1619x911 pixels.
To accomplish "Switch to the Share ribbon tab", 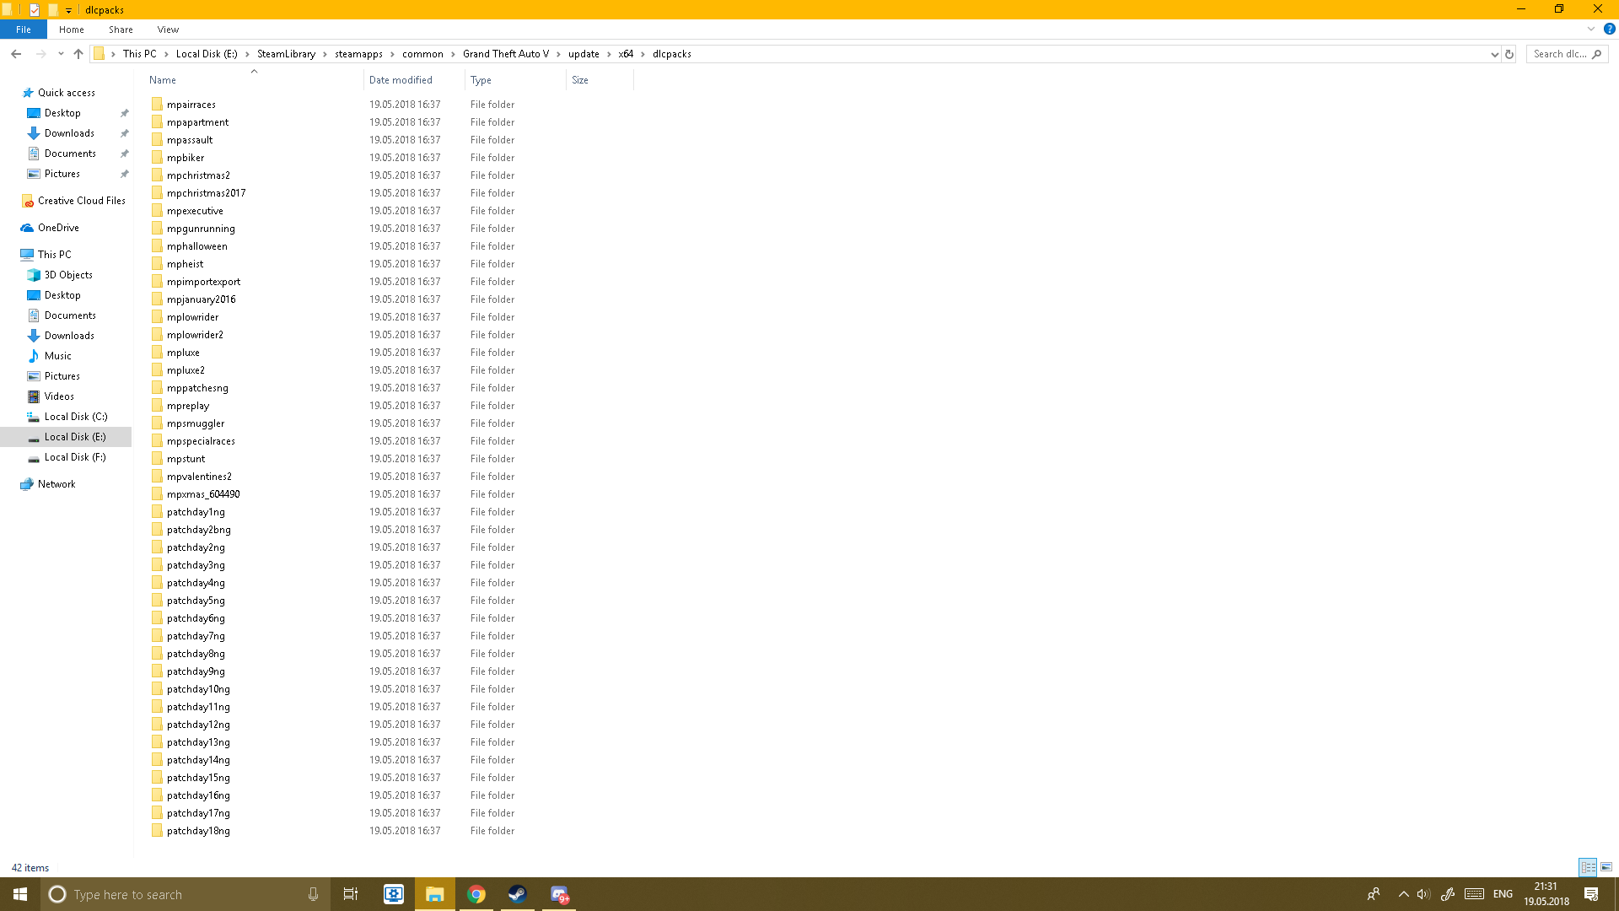I will pyautogui.click(x=121, y=30).
